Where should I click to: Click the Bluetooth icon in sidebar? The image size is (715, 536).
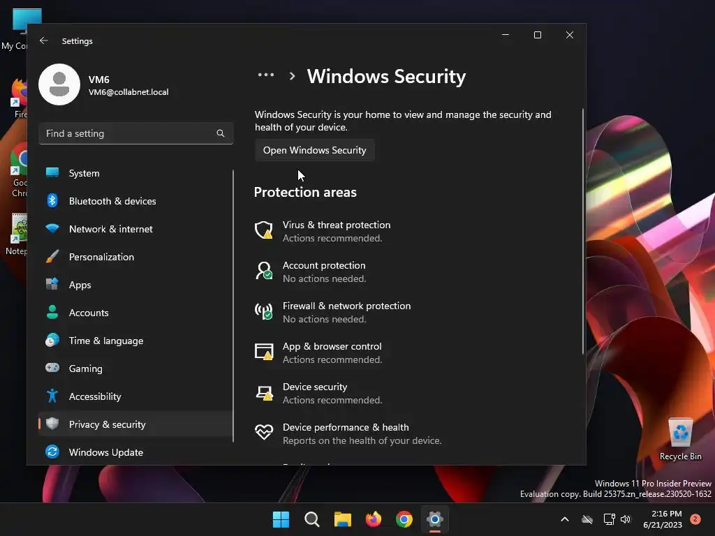tap(52, 200)
